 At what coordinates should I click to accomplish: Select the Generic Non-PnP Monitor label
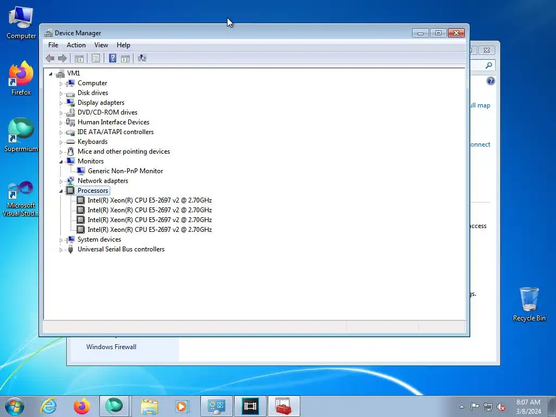(125, 171)
